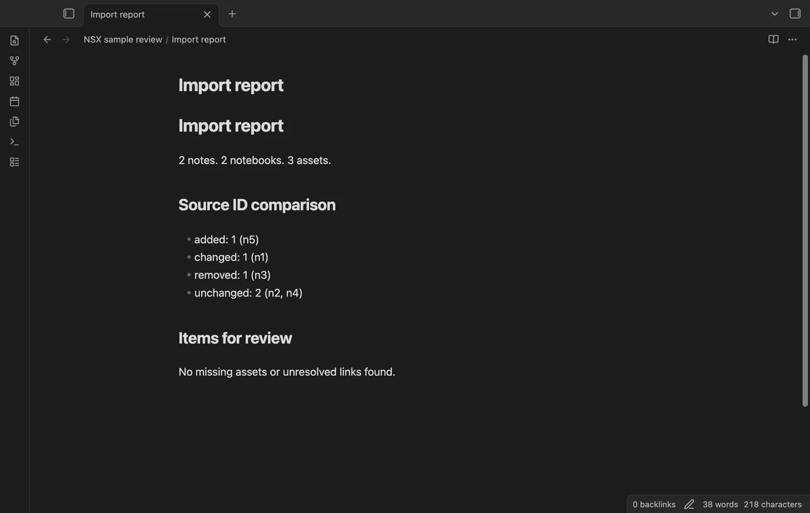Click "No missing assets or unresolved links found."
This screenshot has width=810, height=513.
(x=287, y=372)
